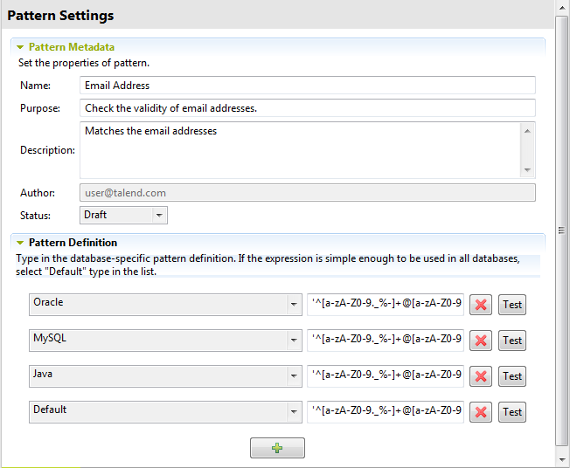570x468 pixels.
Task: Edit the Oracle regex pattern field
Action: (386, 304)
